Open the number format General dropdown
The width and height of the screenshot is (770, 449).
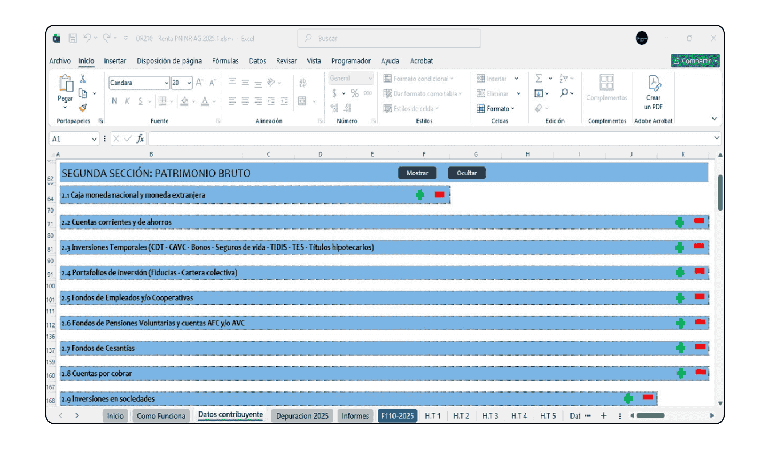370,79
